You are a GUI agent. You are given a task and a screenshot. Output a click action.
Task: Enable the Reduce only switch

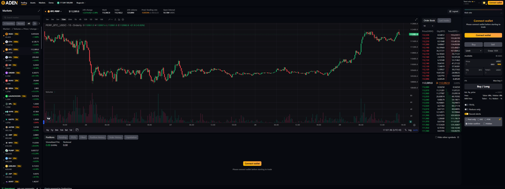[x=466, y=109]
